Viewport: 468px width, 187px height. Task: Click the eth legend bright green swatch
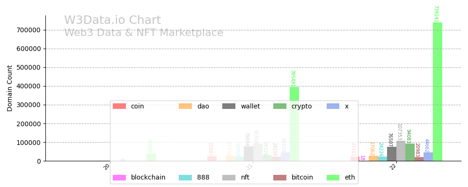(333, 178)
